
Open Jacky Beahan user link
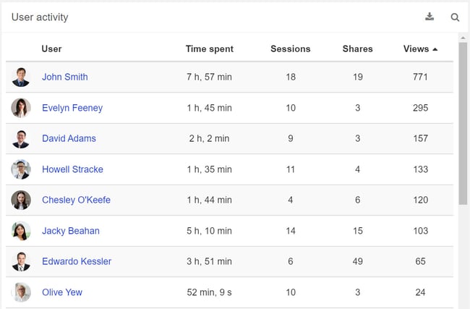(71, 231)
